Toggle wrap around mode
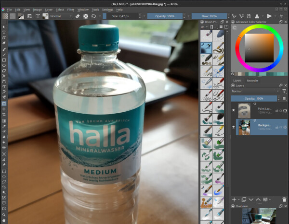Image resolution: width=289 pixels, height=224 pixels. [x=281, y=16]
